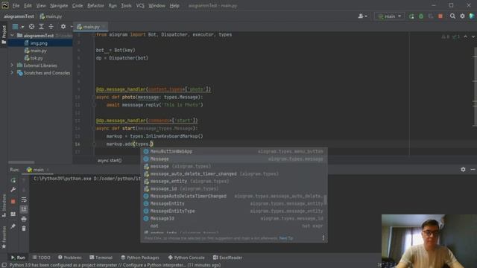
Task: Click the warnings inspection indicator in the editor
Action: [450, 36]
